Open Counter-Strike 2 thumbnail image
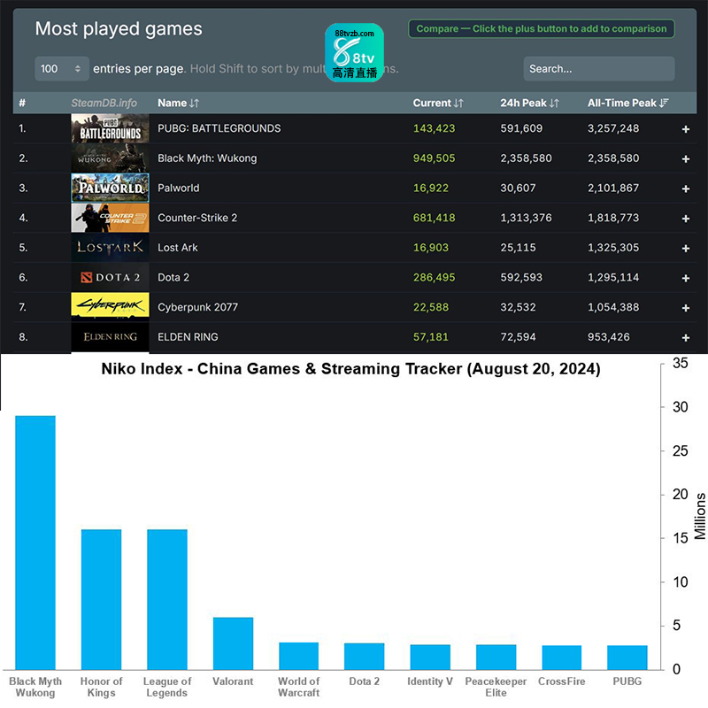 point(110,218)
